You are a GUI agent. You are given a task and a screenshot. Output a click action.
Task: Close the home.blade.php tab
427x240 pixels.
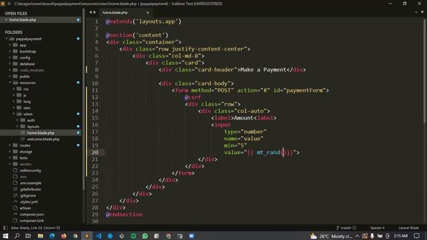point(147,13)
